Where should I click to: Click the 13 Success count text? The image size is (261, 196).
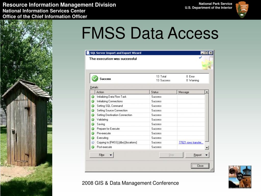(x=163, y=80)
